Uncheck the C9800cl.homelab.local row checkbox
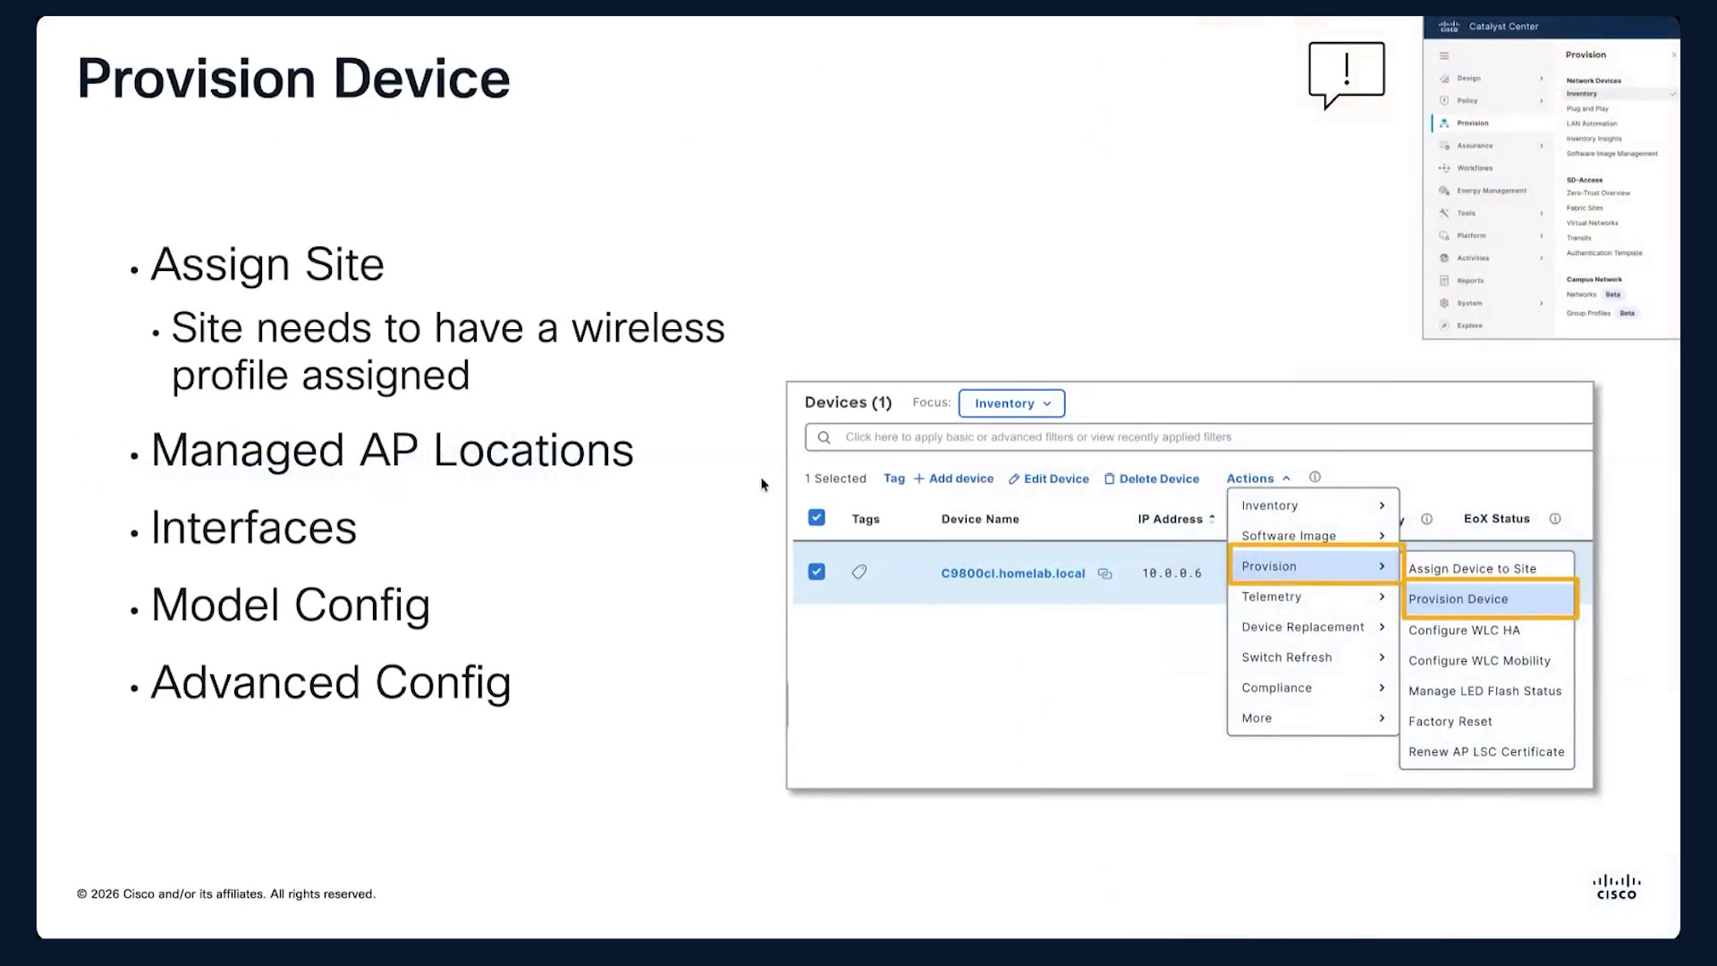Image resolution: width=1717 pixels, height=966 pixels. tap(816, 572)
